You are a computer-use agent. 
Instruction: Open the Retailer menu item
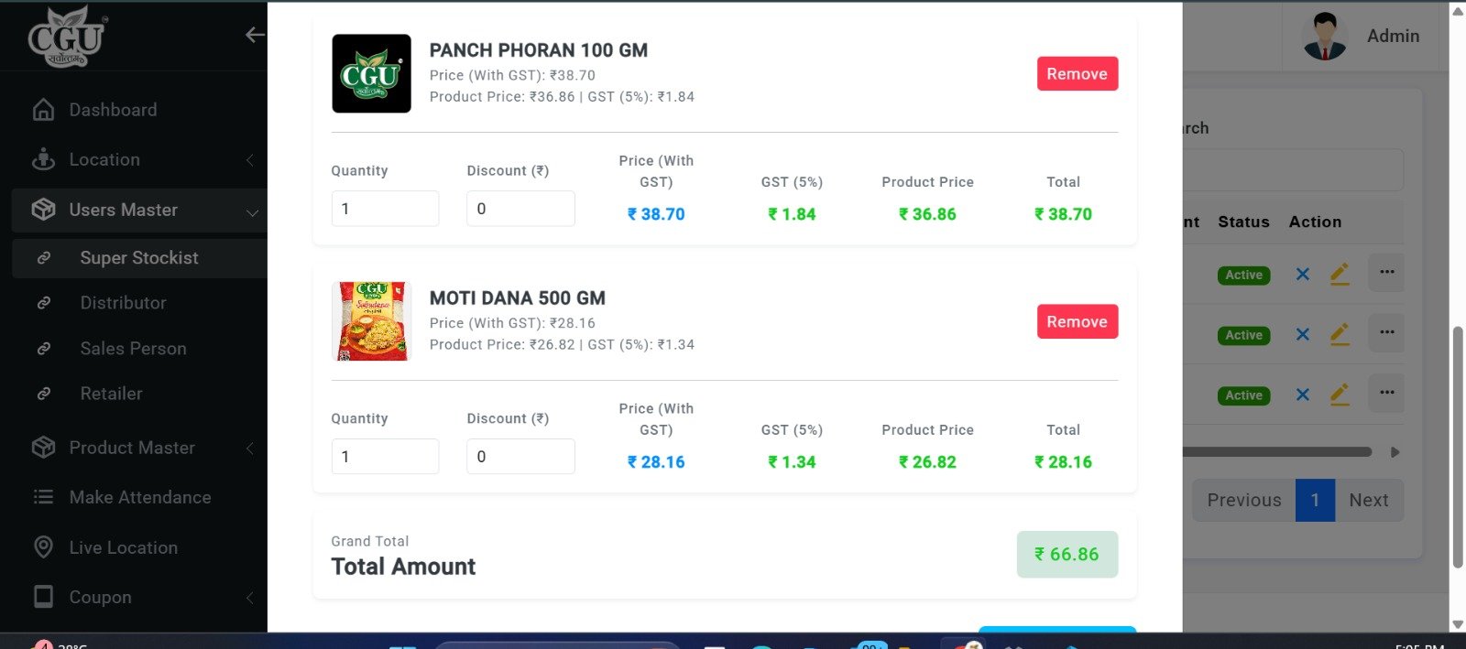tap(111, 394)
